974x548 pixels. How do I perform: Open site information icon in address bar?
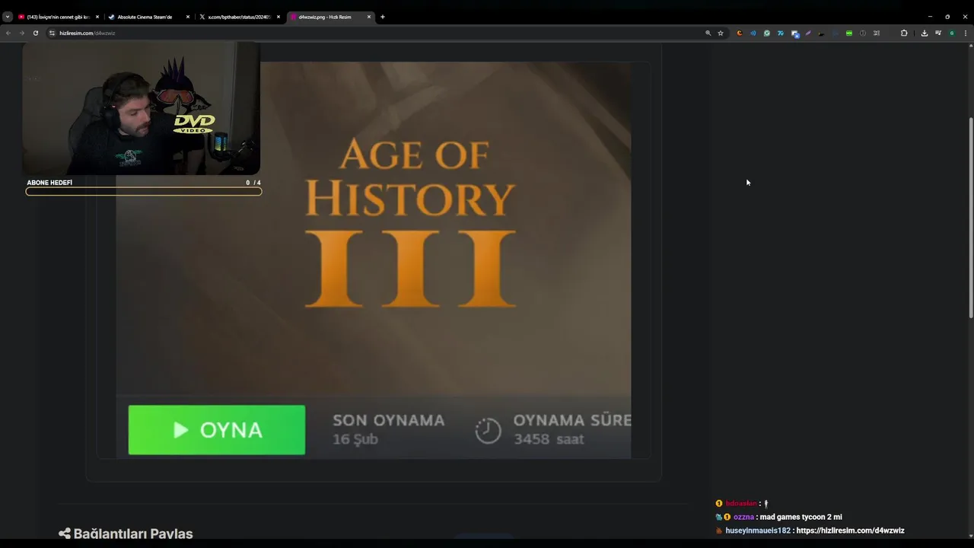[x=53, y=33]
